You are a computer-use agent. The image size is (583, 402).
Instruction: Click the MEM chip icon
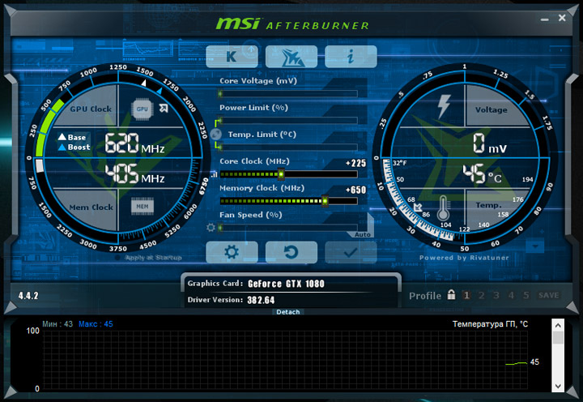tap(142, 206)
